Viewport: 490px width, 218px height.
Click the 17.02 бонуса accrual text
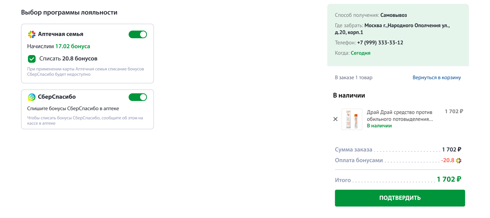click(73, 46)
